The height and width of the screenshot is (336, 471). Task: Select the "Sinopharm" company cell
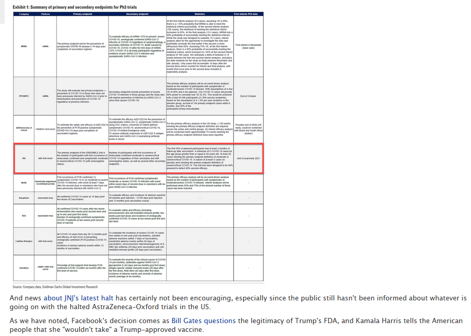(x=24, y=198)
